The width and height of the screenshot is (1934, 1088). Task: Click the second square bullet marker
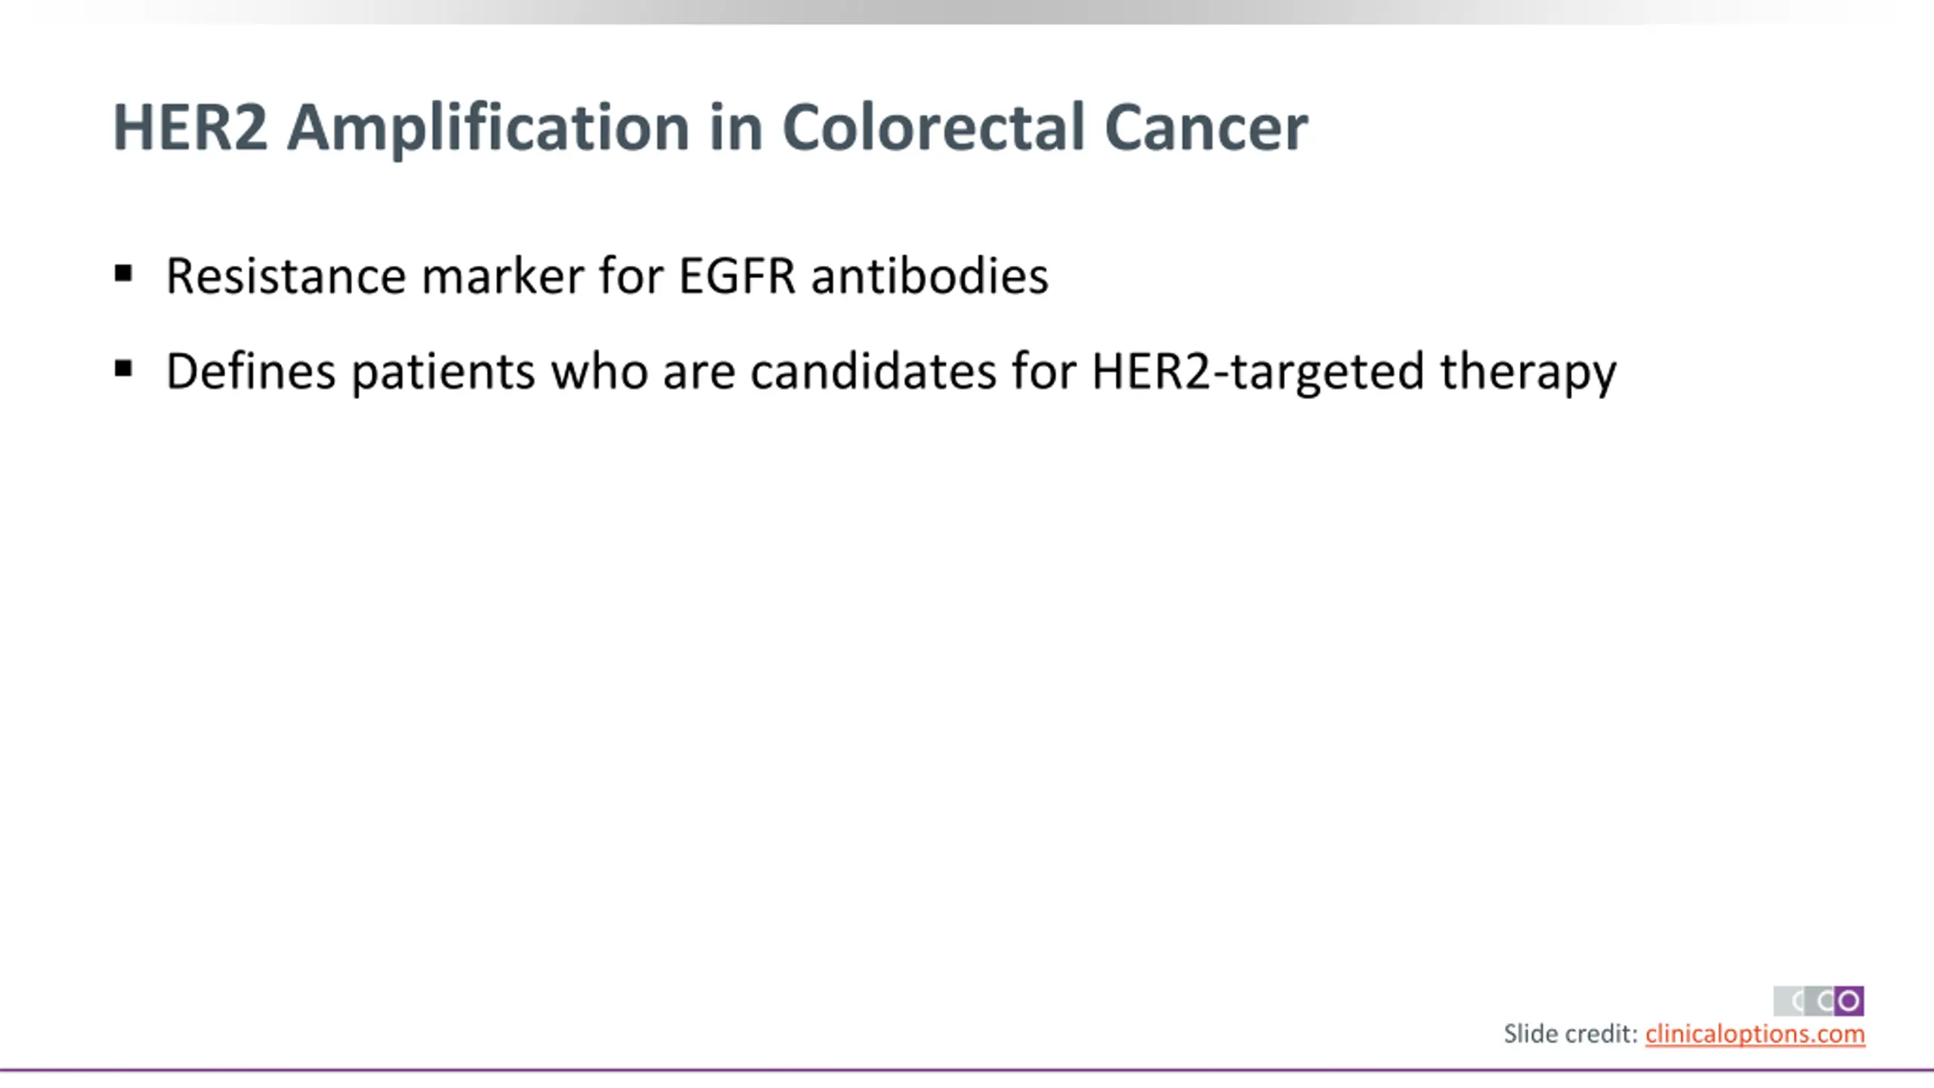[x=123, y=369]
